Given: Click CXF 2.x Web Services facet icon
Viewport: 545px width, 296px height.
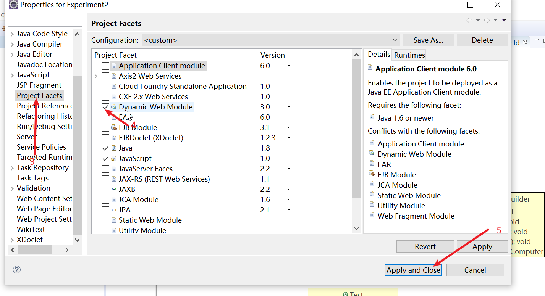Looking at the screenshot, I should coord(114,97).
